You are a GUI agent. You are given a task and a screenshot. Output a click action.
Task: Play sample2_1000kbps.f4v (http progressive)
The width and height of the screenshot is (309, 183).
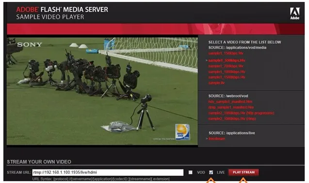pyautogui.click(x=242, y=113)
